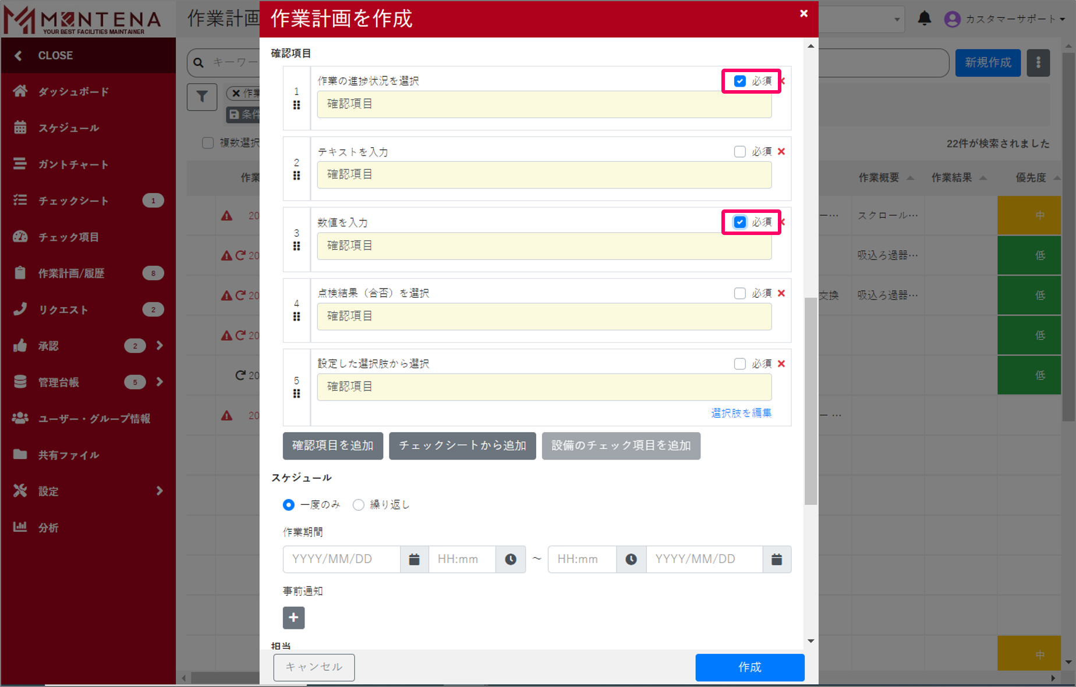Open the three-dot more options menu
The height and width of the screenshot is (687, 1076).
point(1038,63)
